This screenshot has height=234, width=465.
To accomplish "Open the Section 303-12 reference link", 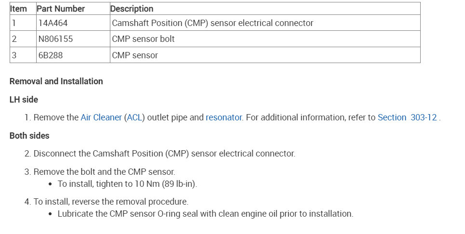I will pyautogui.click(x=407, y=117).
